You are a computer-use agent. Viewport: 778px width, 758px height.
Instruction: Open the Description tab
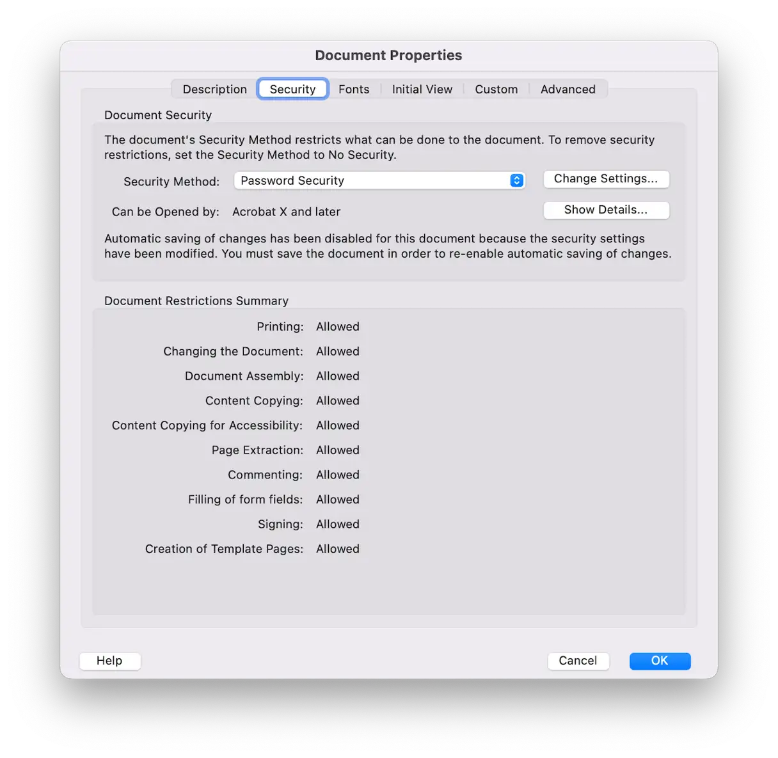(x=214, y=90)
